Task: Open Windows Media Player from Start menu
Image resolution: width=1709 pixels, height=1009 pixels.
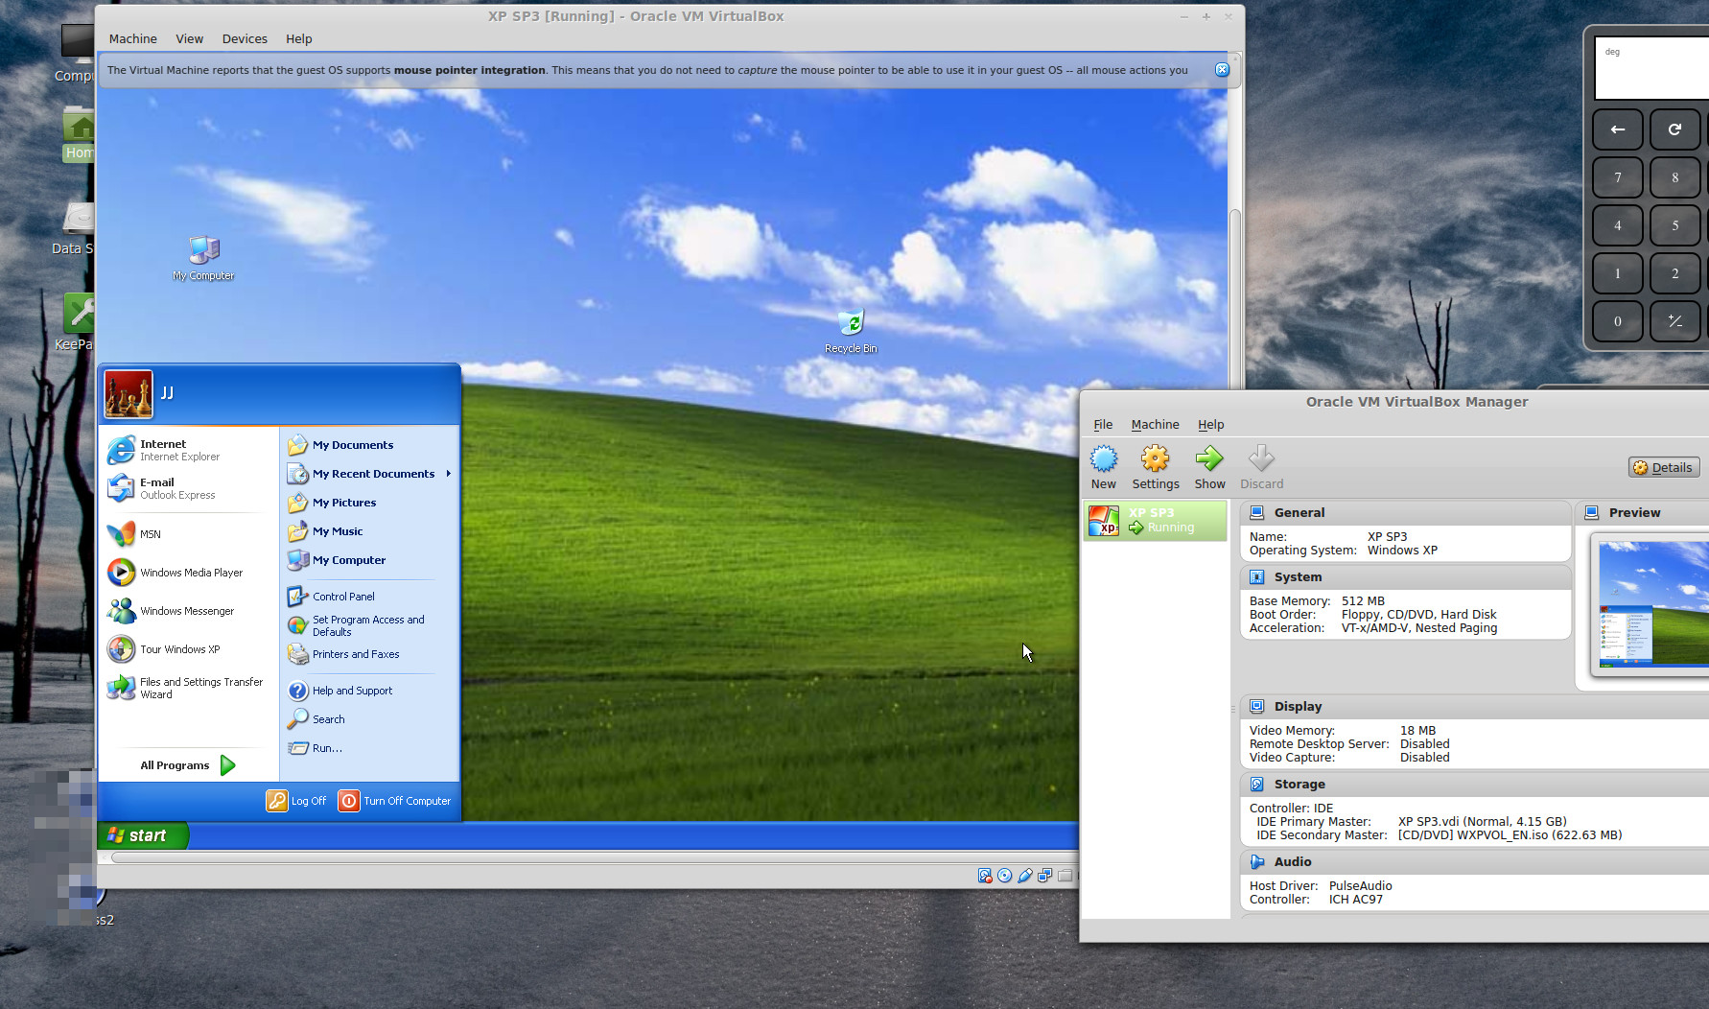Action: point(191,573)
